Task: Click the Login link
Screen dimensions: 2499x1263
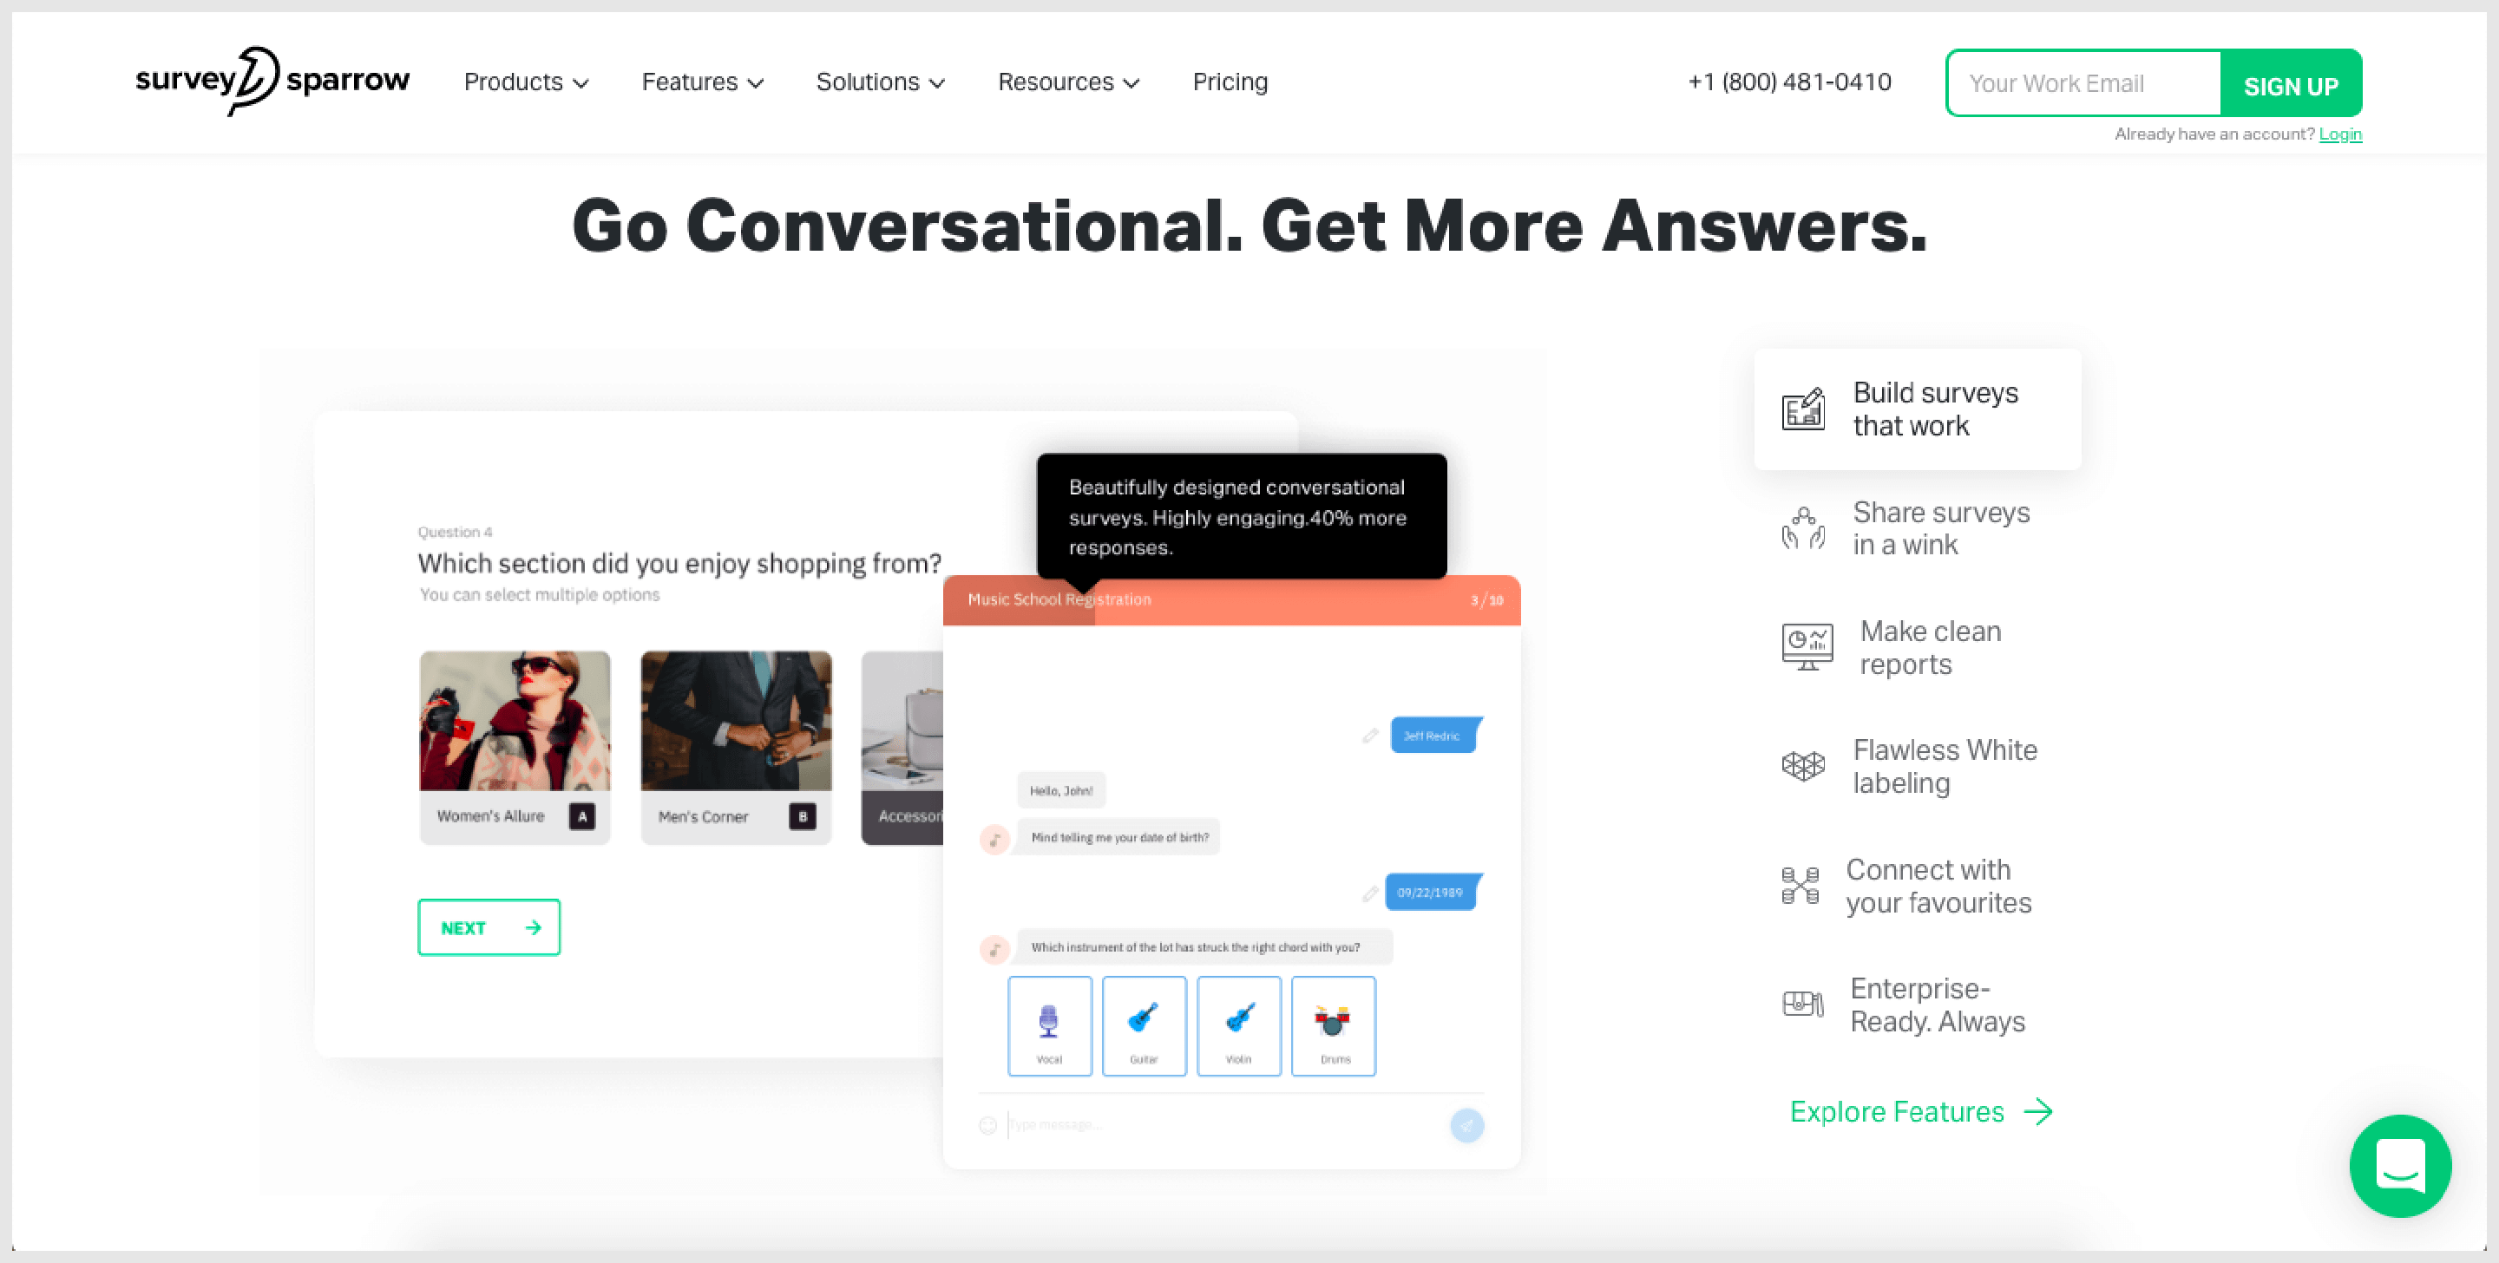Action: (x=2339, y=132)
